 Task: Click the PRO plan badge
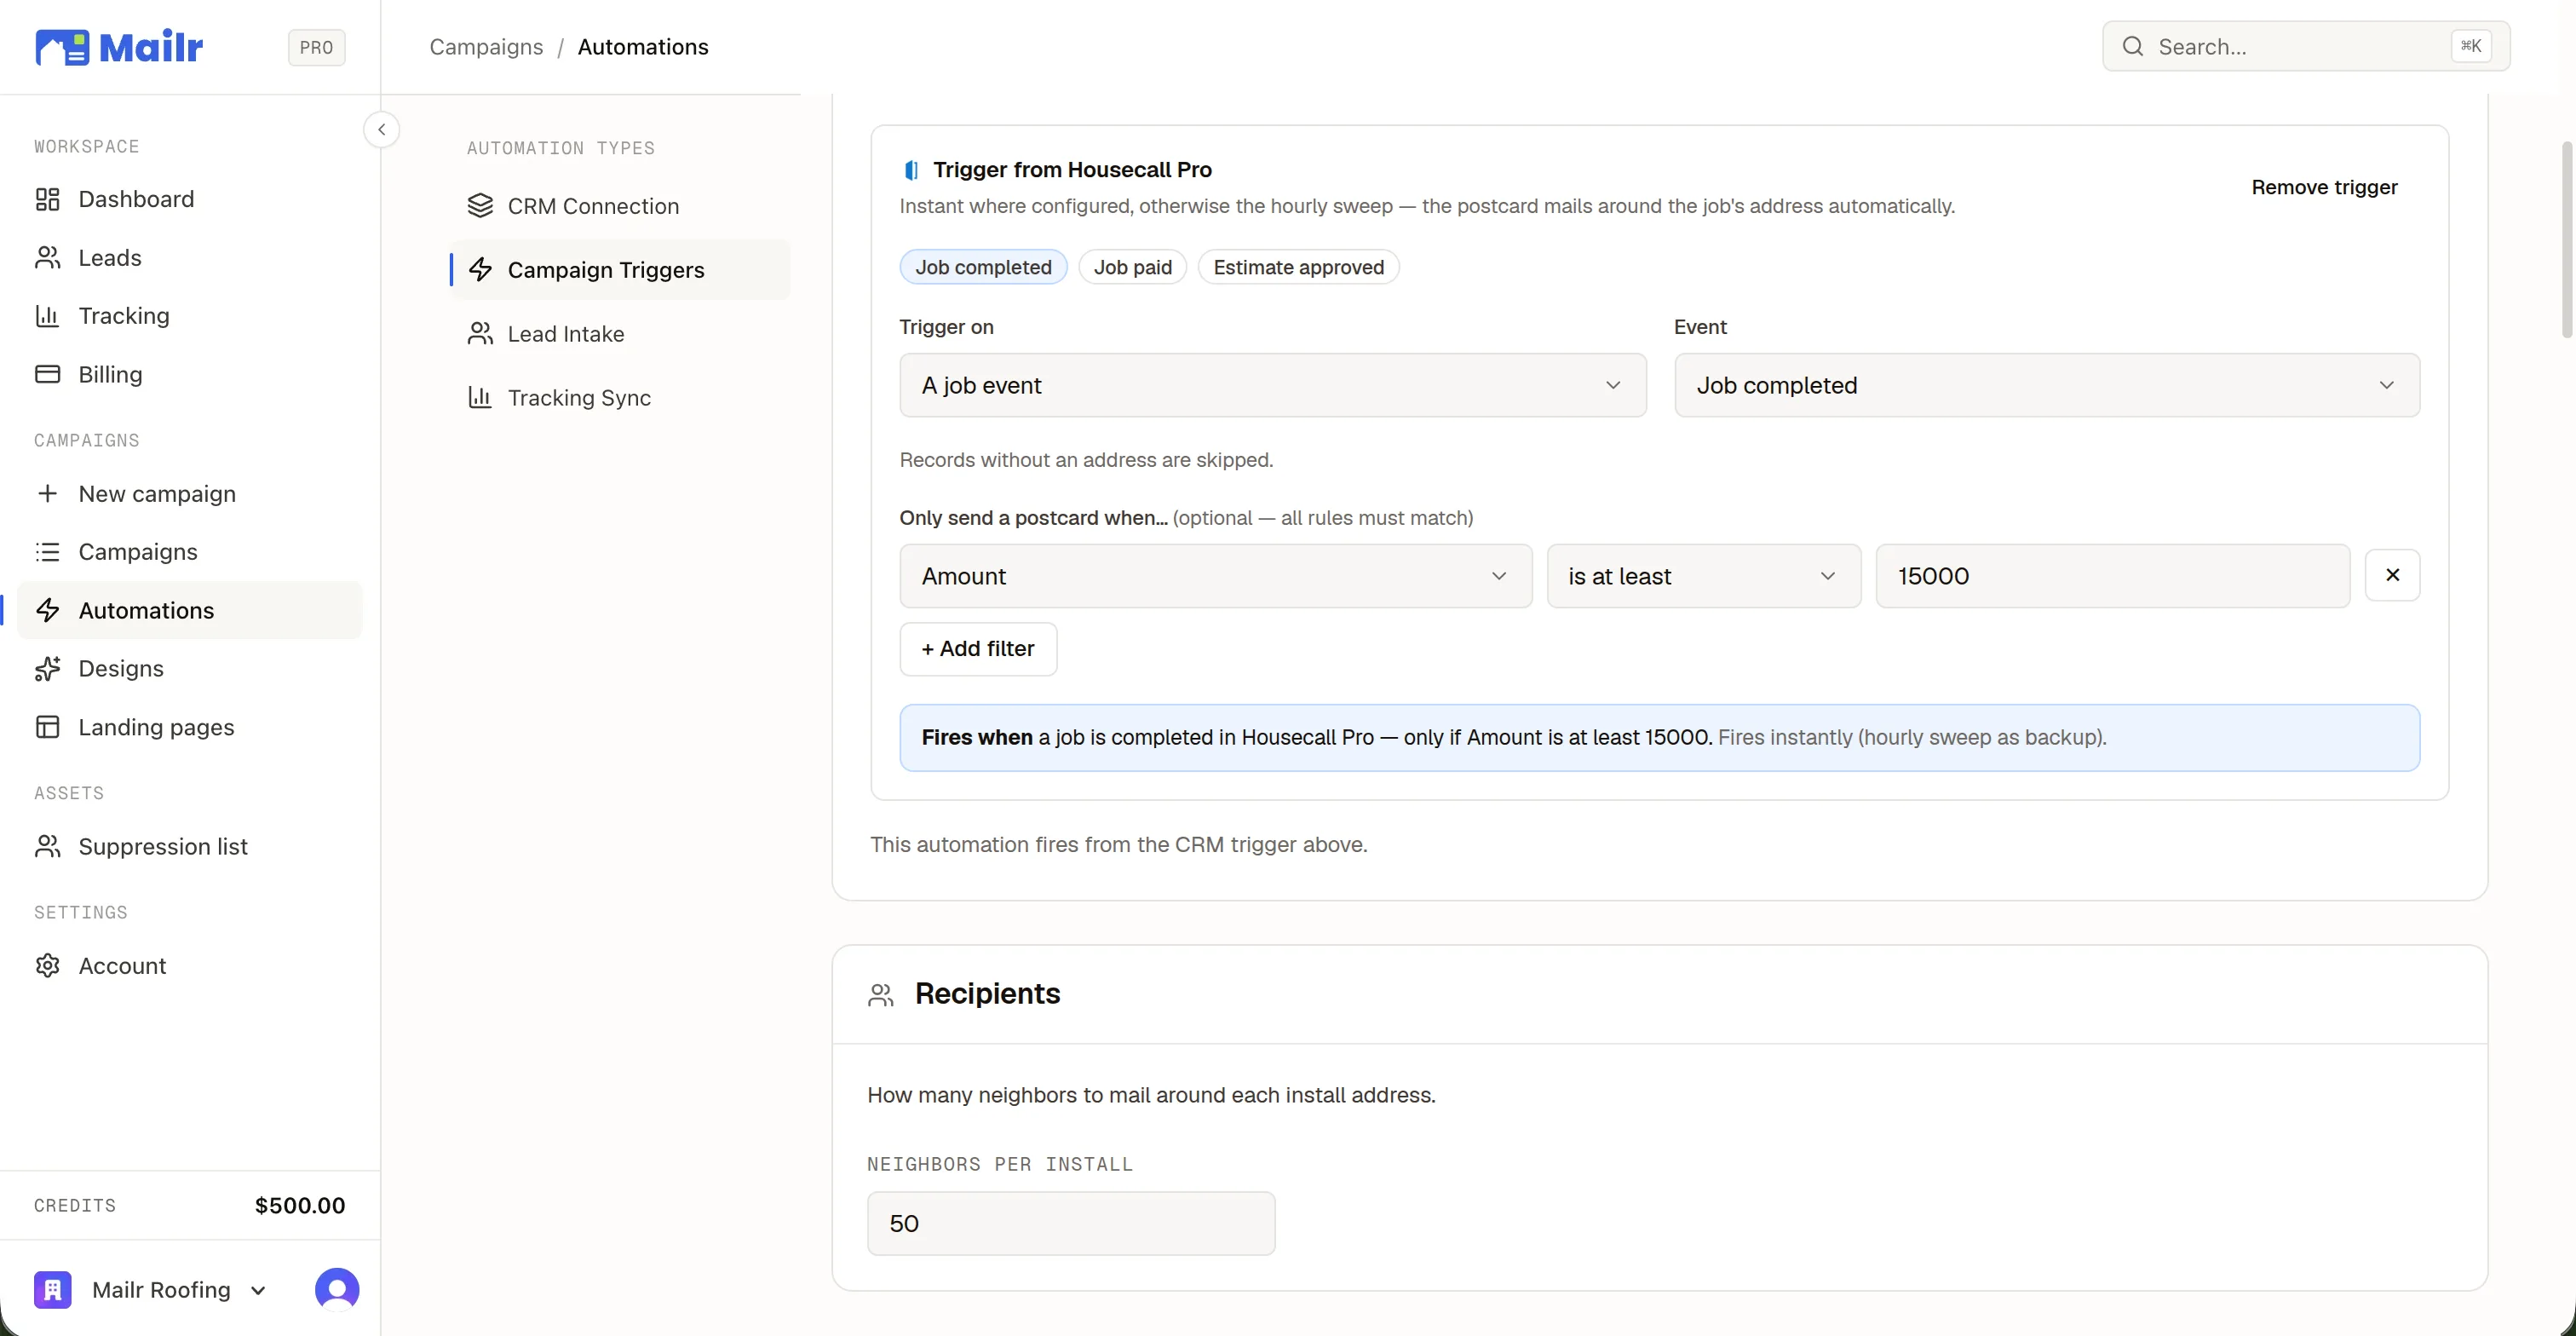pyautogui.click(x=316, y=47)
